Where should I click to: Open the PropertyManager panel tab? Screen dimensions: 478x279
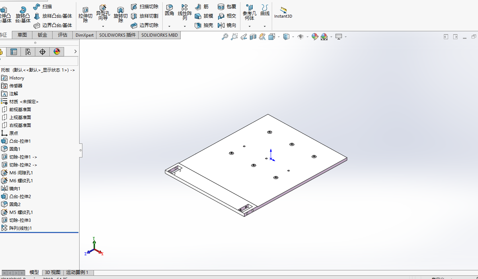[x=14, y=52]
